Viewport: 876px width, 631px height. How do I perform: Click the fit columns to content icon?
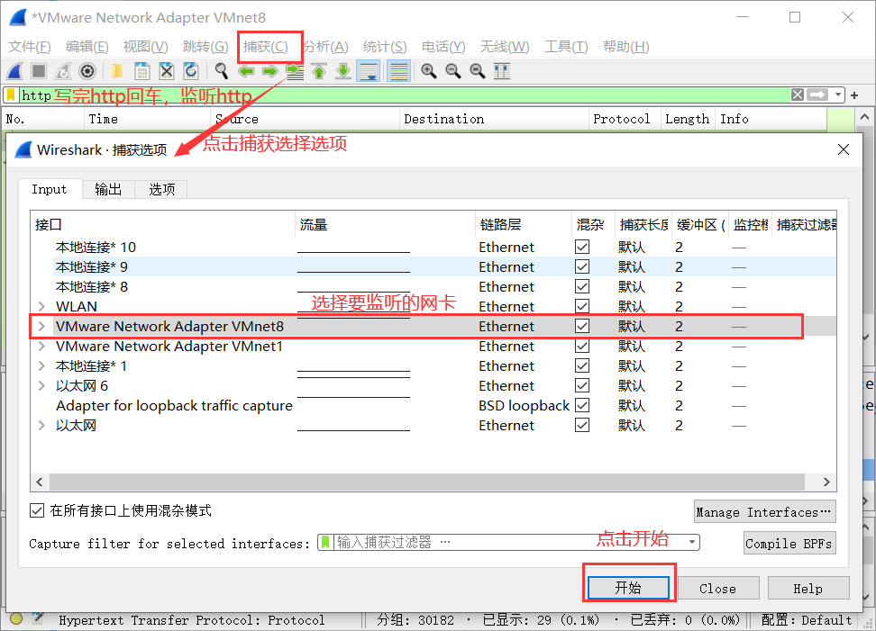[502, 71]
